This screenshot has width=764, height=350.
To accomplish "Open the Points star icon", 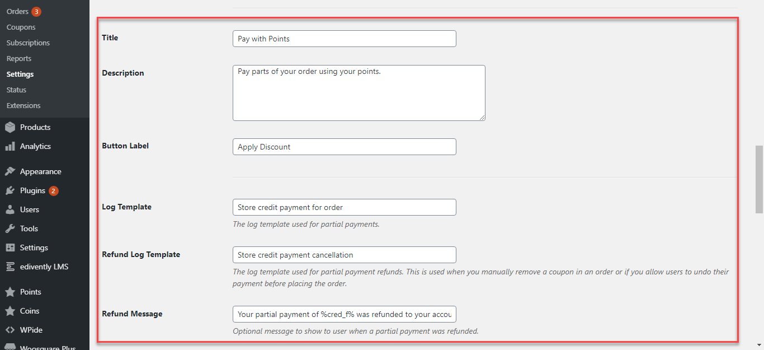I will coord(10,292).
